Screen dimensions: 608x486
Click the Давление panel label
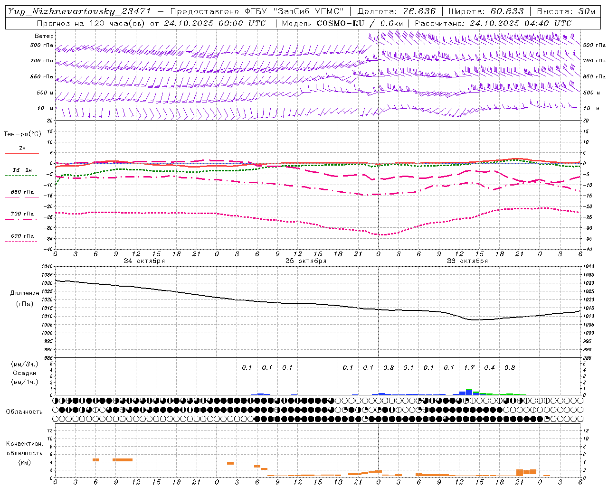point(24,293)
